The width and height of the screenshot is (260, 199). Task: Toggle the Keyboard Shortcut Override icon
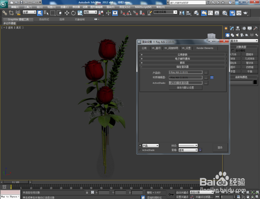(x=115, y=13)
